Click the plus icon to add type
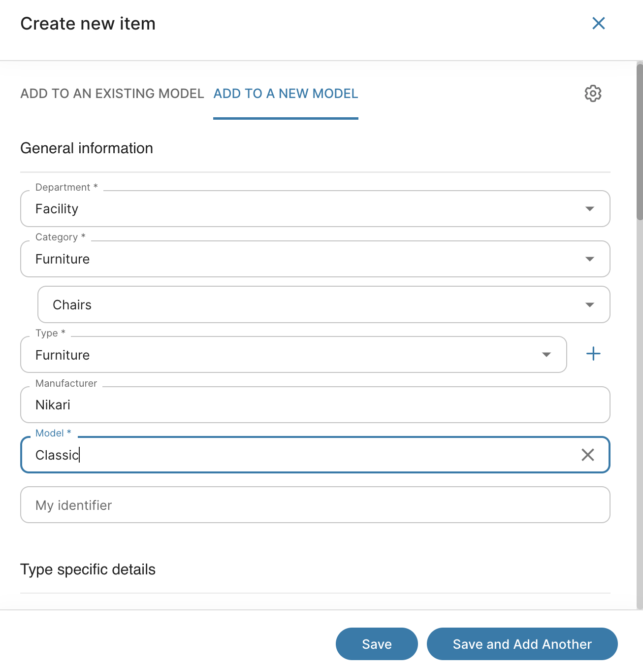 click(593, 354)
